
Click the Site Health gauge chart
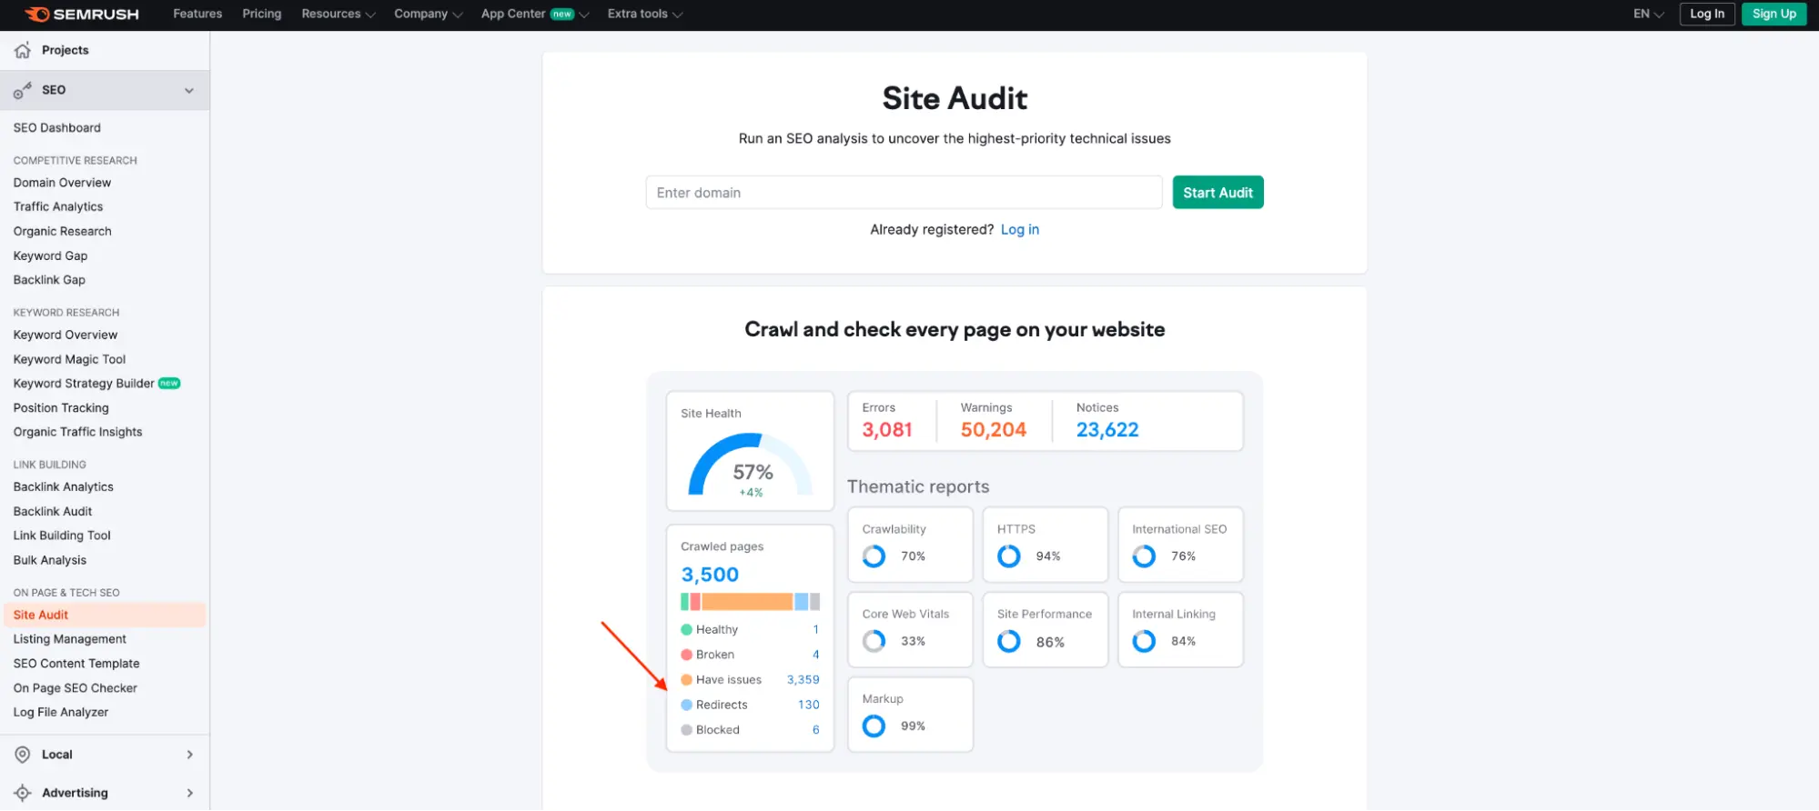[x=751, y=464]
